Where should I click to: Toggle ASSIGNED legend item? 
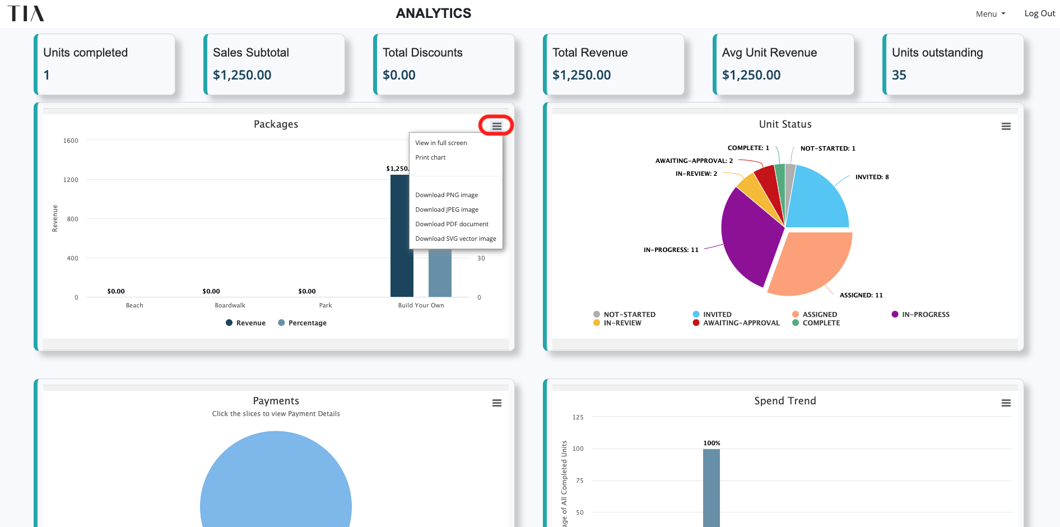[x=815, y=314]
